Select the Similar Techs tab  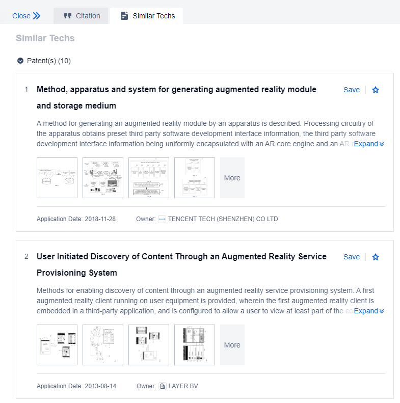coord(147,16)
